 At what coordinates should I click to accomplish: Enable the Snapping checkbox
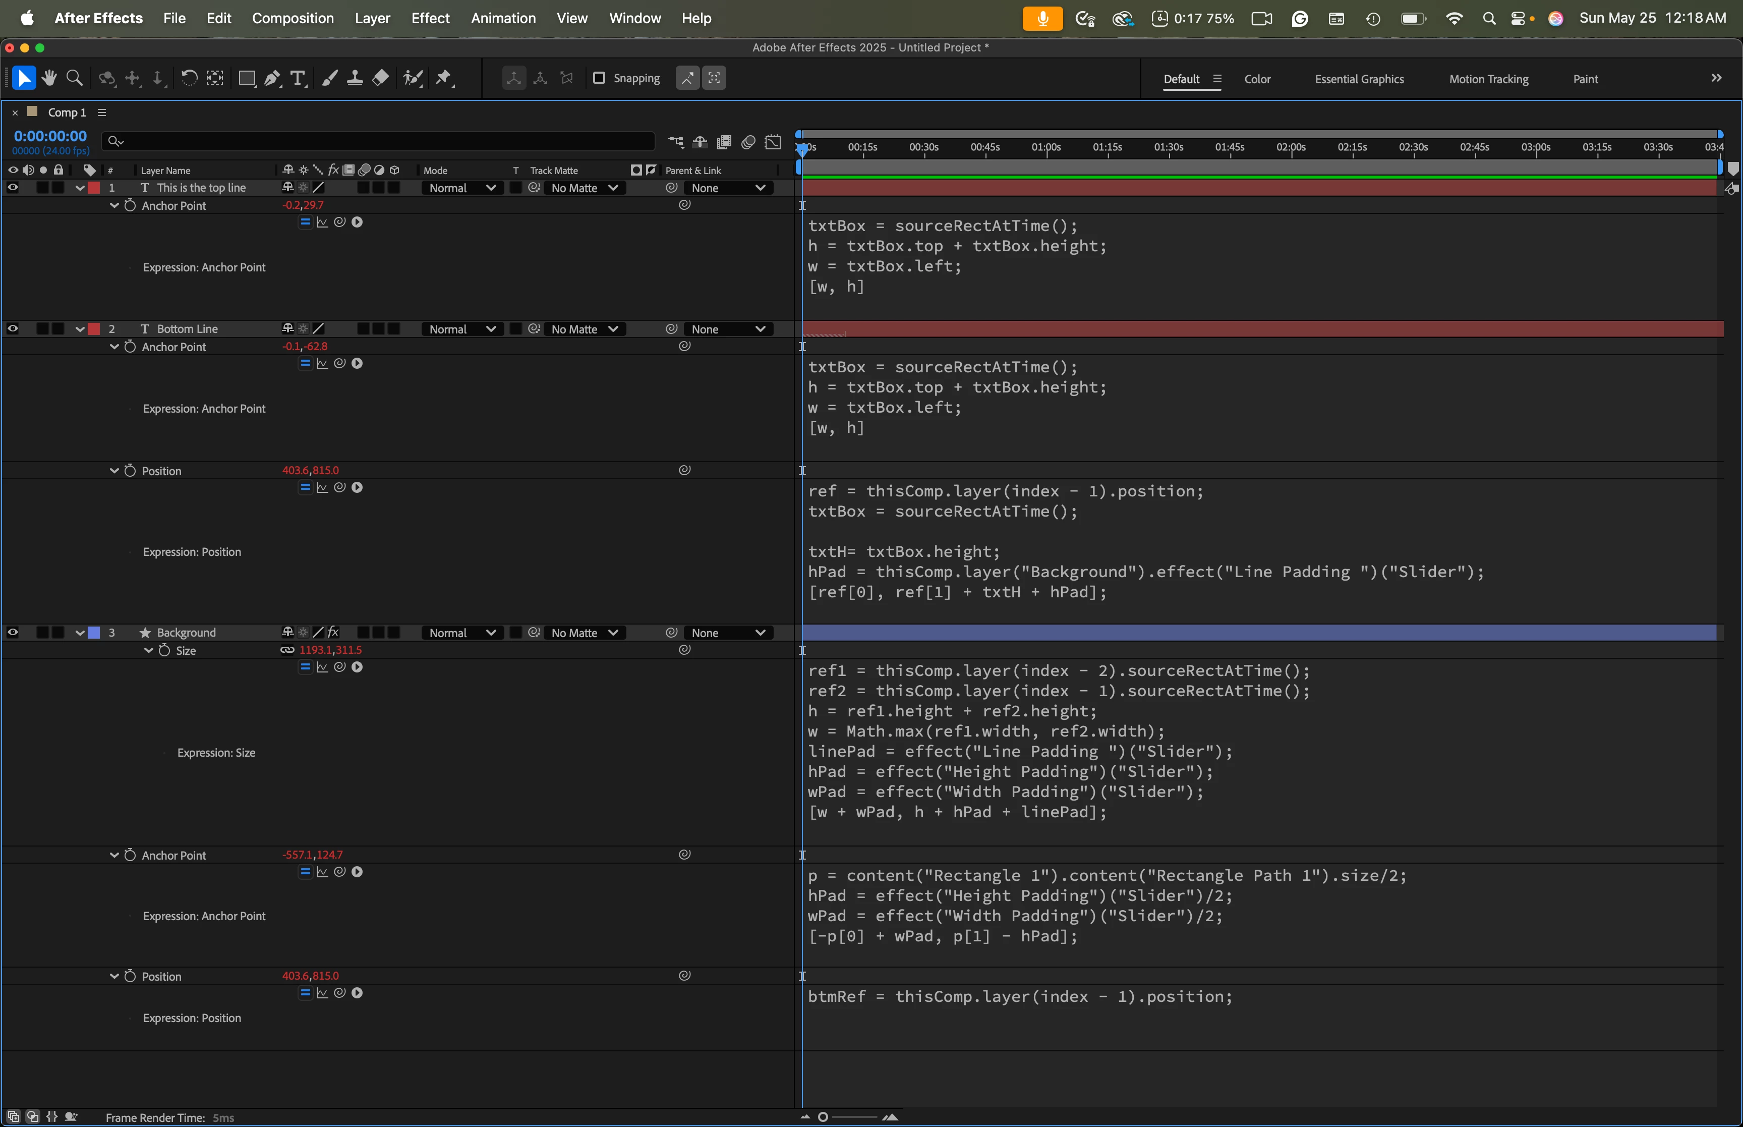[x=599, y=78]
